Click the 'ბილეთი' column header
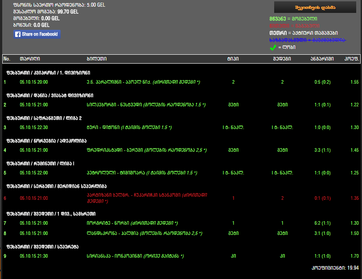Screen dimensions: 362x279 pos(97,59)
